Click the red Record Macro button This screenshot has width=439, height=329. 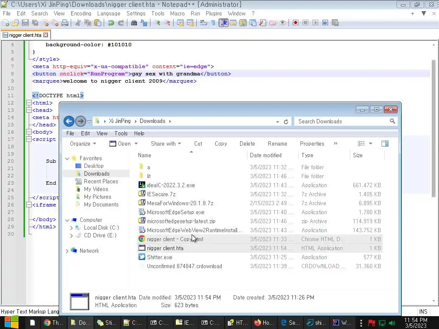295,23
